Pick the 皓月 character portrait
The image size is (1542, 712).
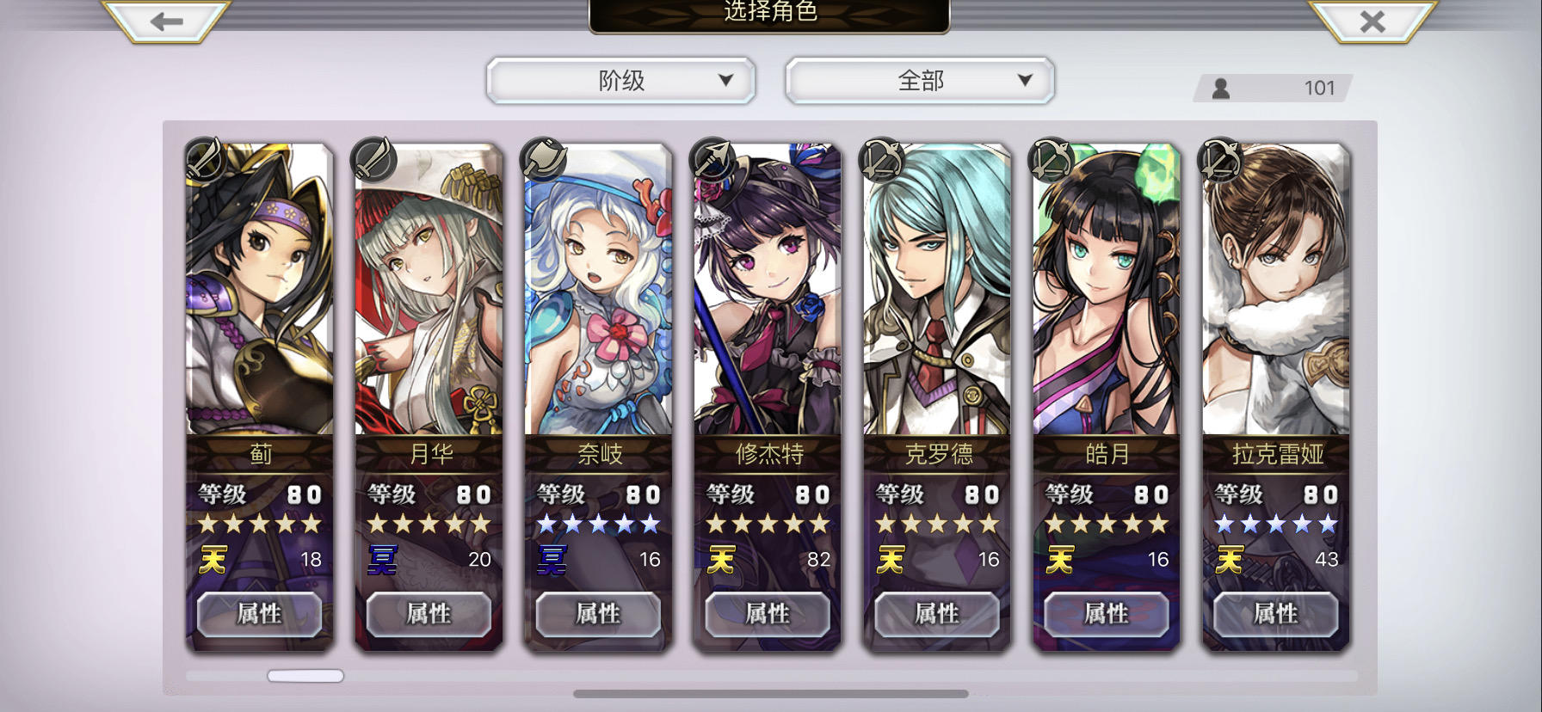[1107, 290]
